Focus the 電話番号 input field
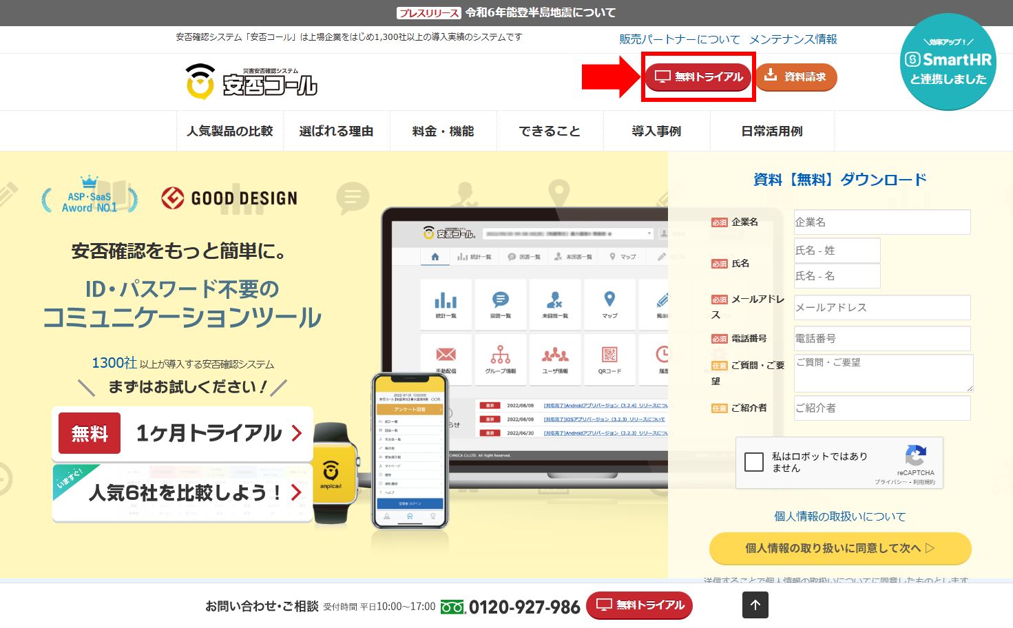This screenshot has width=1013, height=628. (x=882, y=339)
